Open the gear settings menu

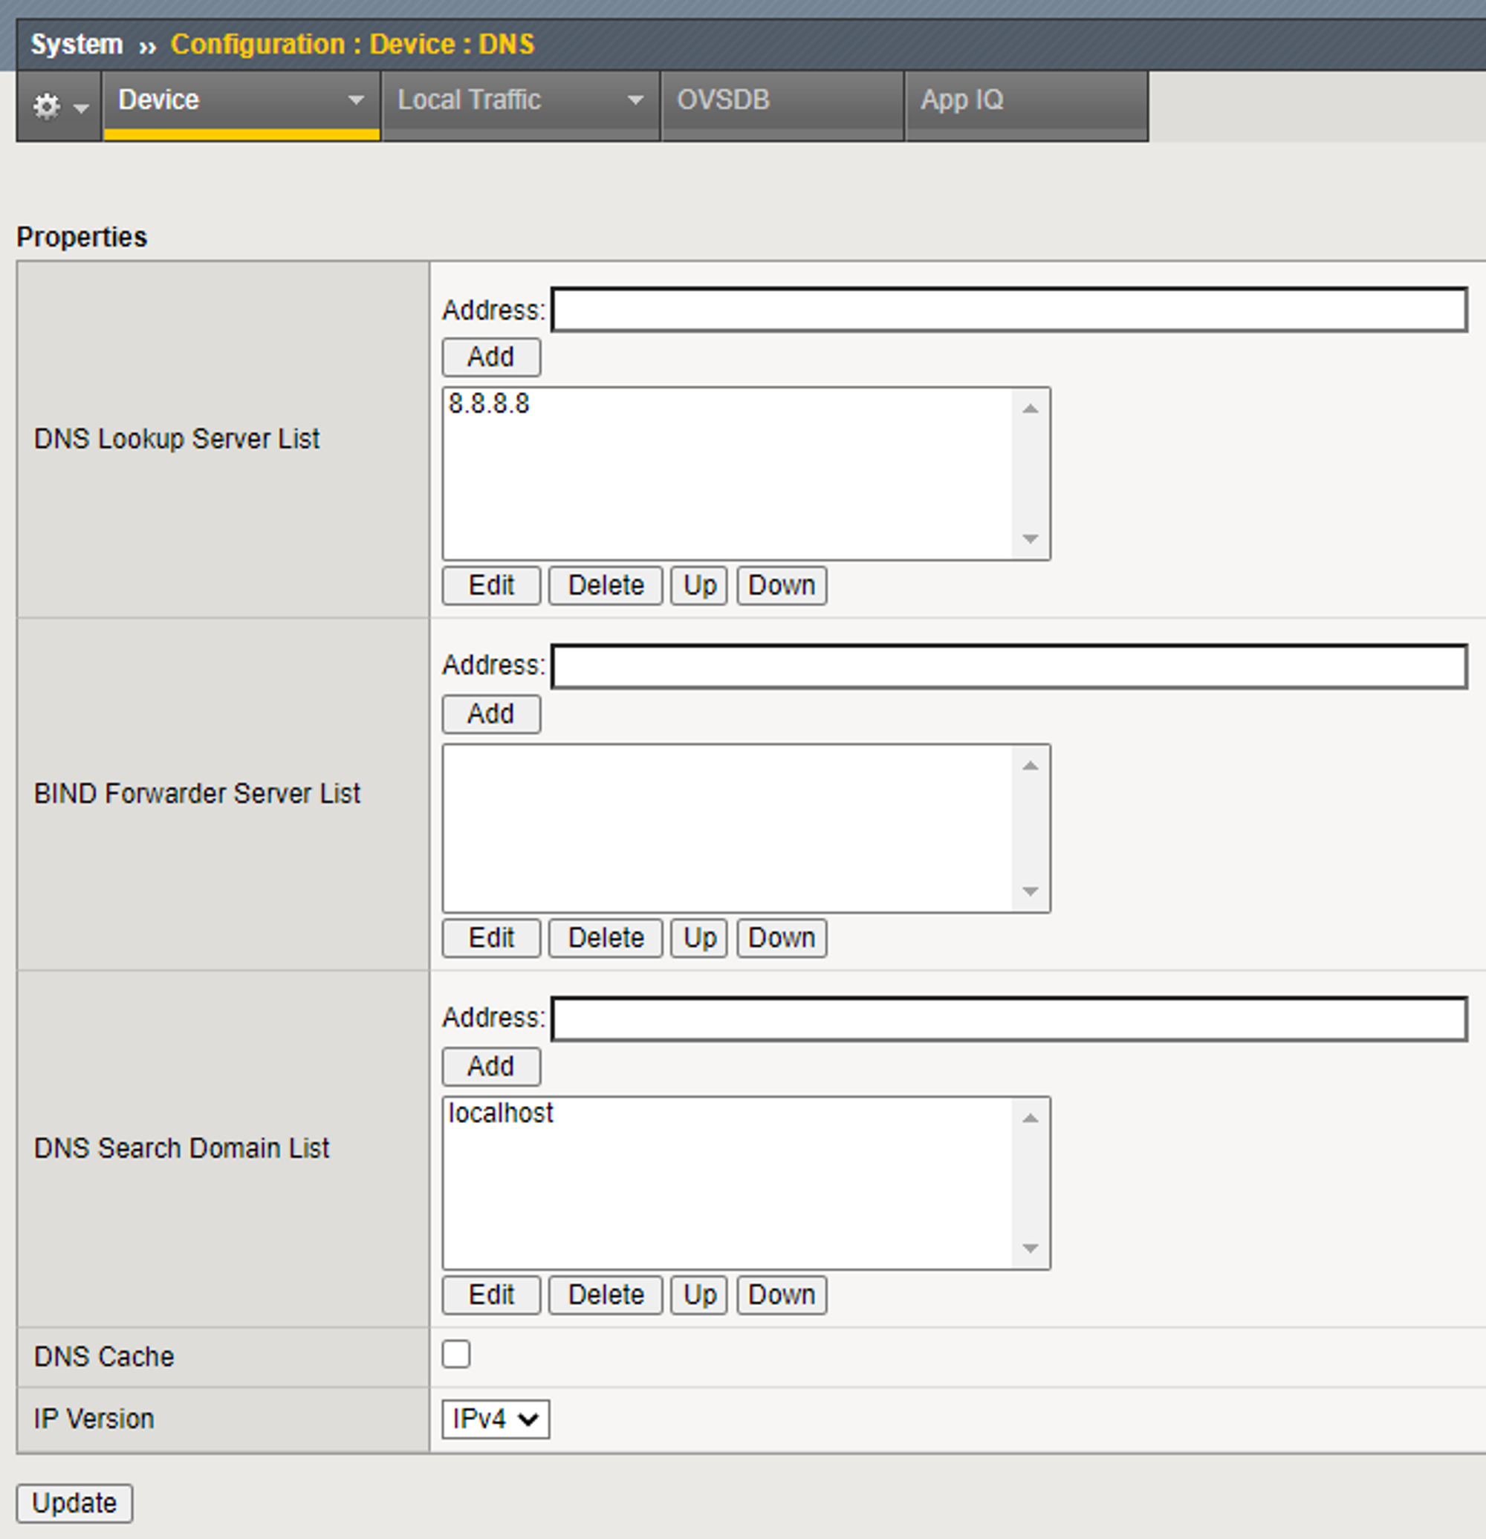click(x=59, y=105)
